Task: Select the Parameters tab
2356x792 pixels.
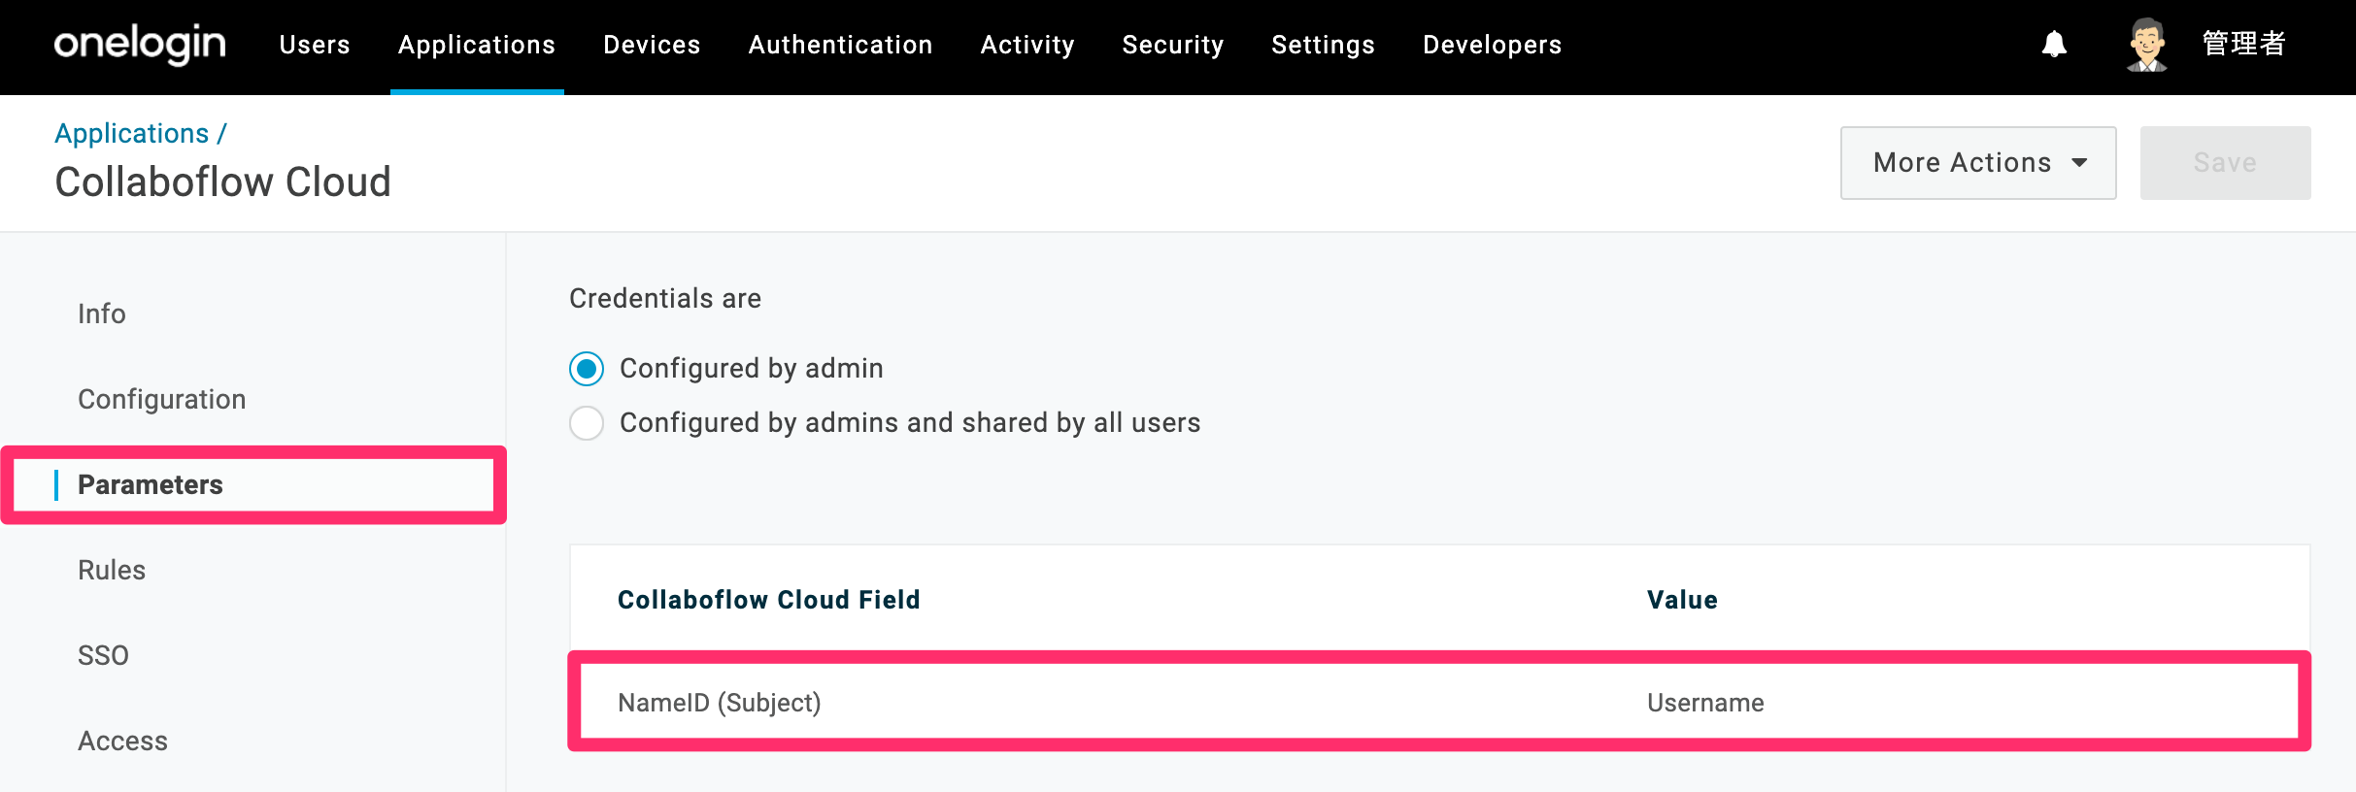Action: tap(253, 484)
